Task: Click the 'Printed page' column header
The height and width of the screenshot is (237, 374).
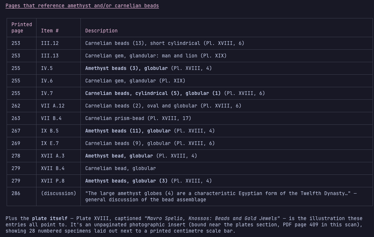Action: (22, 28)
